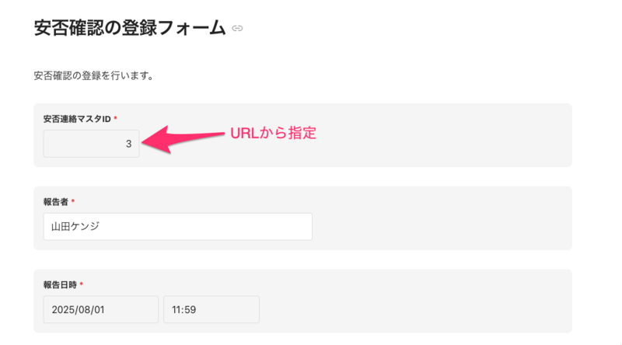Click the 報告者 field label
Viewport: 622px width, 345px height.
pyautogui.click(x=55, y=201)
